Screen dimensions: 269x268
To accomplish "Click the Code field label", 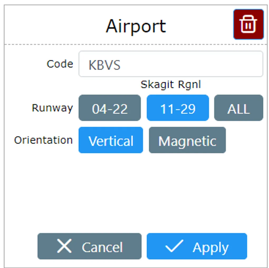I will pos(60,64).
